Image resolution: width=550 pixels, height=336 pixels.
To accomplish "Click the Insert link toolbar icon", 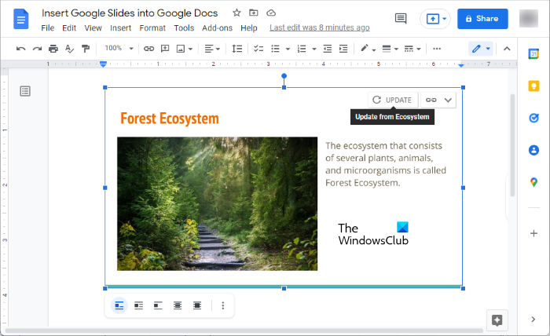I will point(148,49).
